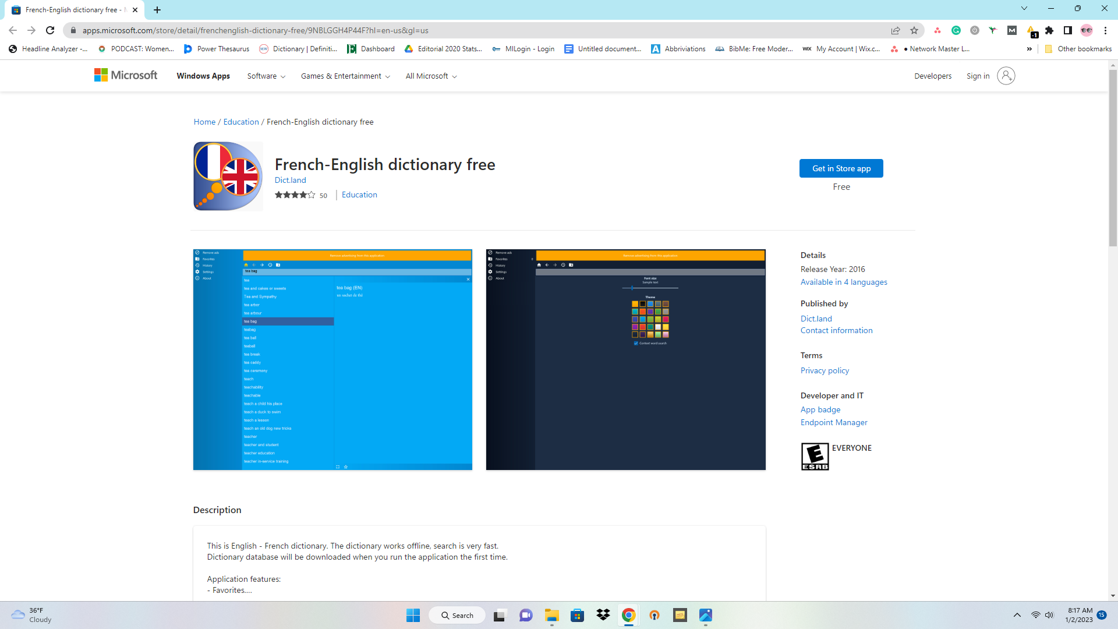
Task: Click the browser back arrow
Action: tap(13, 30)
